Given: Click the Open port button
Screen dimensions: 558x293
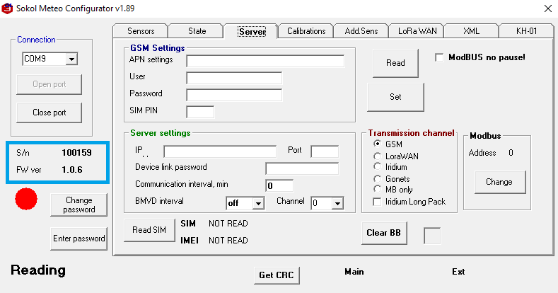Looking at the screenshot, I should pyautogui.click(x=49, y=84).
